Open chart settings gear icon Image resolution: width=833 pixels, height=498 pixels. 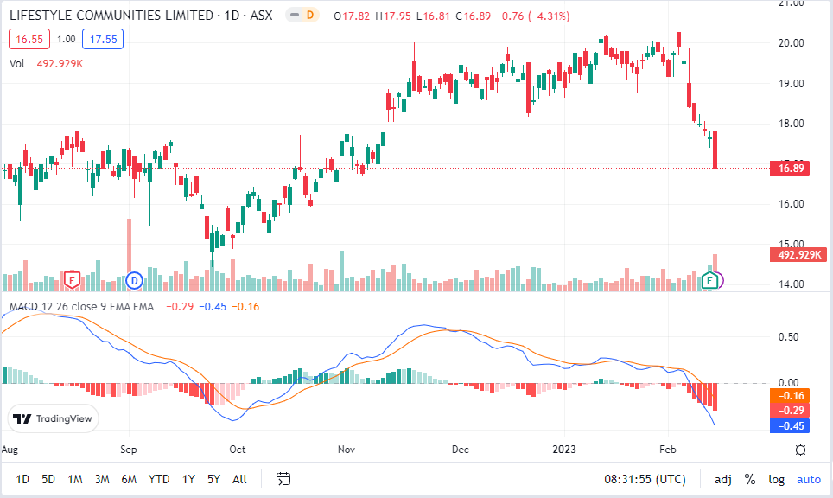[x=800, y=450]
